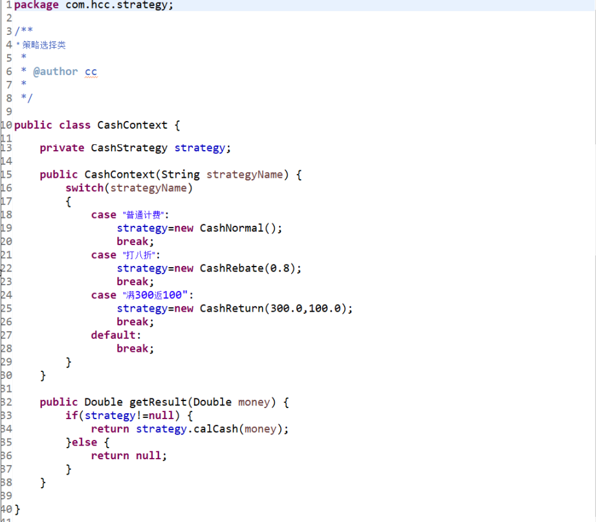Viewport: 596px width, 522px height.
Task: Click the calCash(money) call on line 34
Action: [238, 429]
